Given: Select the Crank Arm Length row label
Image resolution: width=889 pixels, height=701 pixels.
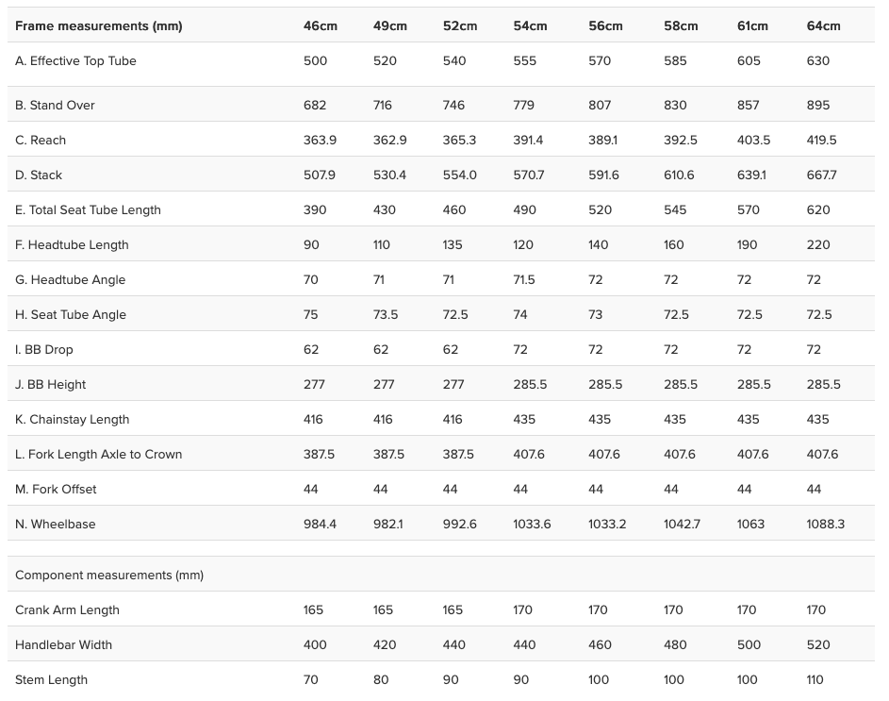Looking at the screenshot, I should [67, 609].
